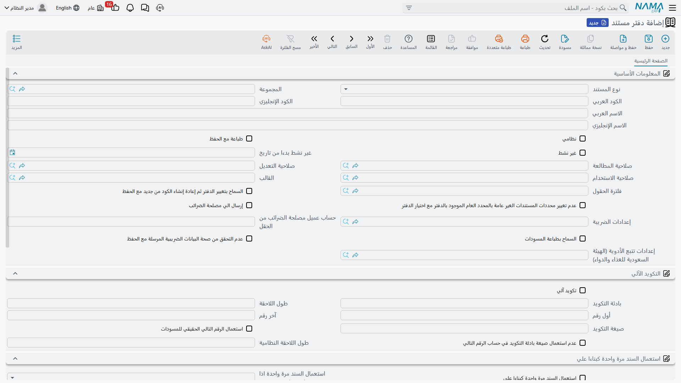This screenshot has height=383, width=681.
Task: Click the عام company selector
Action: click(x=95, y=8)
